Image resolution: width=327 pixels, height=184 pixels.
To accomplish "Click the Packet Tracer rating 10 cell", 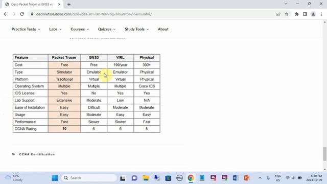I will pos(64,129).
